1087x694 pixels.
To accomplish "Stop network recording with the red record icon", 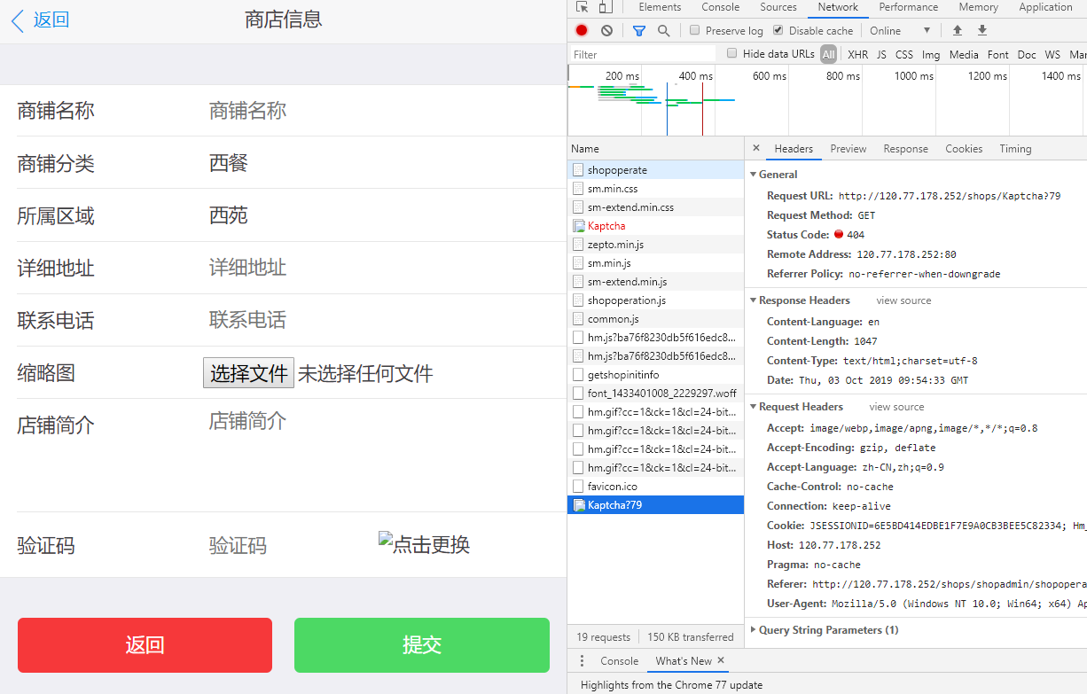I will click(581, 30).
